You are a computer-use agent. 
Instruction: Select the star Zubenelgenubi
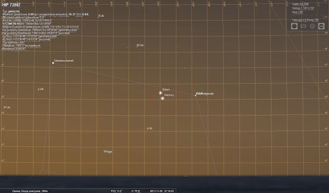pos(195,95)
